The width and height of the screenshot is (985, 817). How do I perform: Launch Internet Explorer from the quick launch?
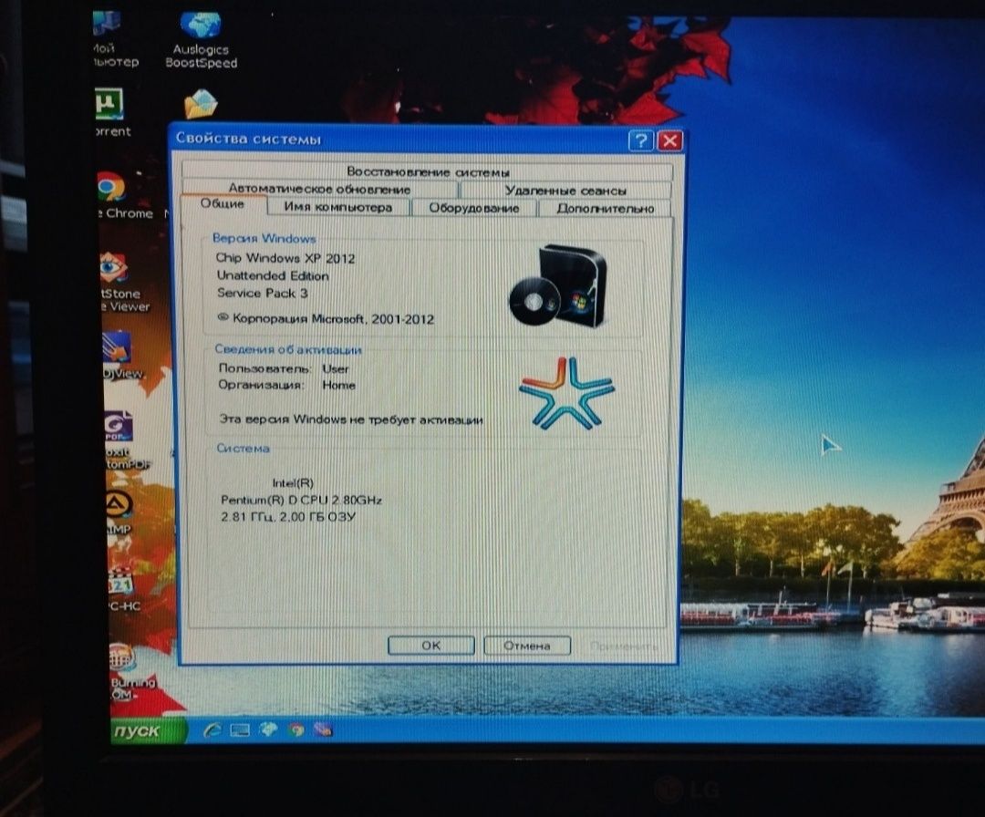coord(213,729)
